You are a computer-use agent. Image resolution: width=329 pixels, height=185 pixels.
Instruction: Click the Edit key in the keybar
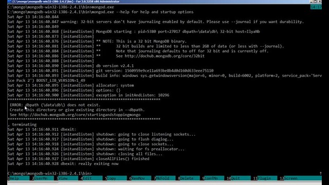click(x=92, y=178)
